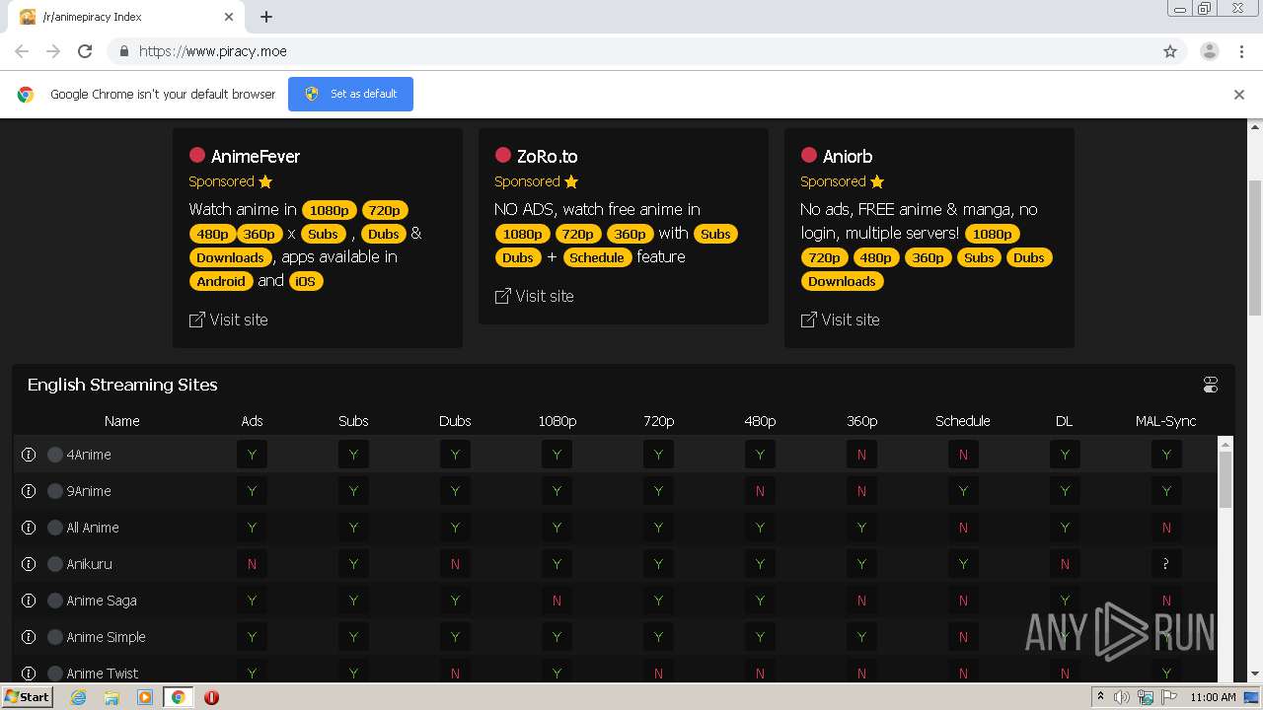The width and height of the screenshot is (1263, 710).
Task: Dismiss the default browser notification bar
Action: pos(1239,95)
